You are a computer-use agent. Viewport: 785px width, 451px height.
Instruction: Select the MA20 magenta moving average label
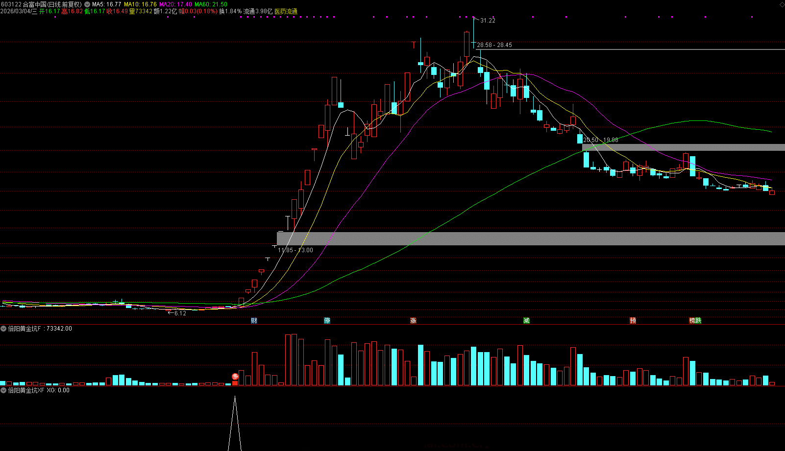point(175,4)
